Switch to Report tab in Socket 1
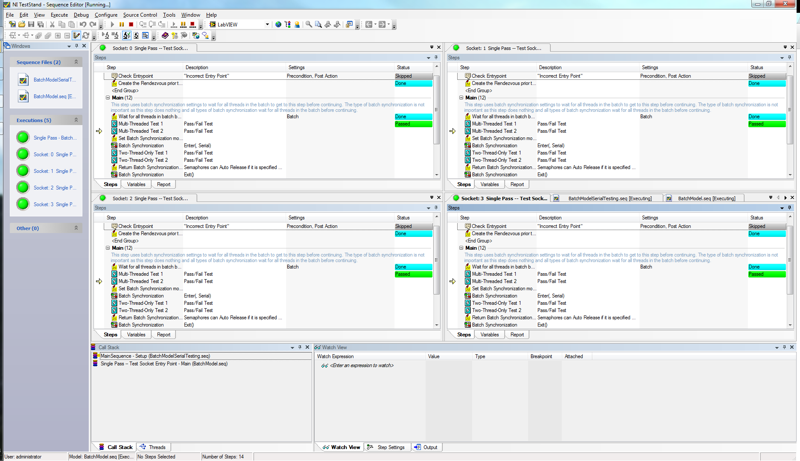The height and width of the screenshot is (461, 800). coord(517,184)
